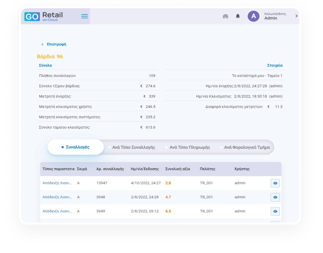Sort by the Ημ/νία Έκδοσης column header
Screen dimensions: 323x253
click(145, 169)
